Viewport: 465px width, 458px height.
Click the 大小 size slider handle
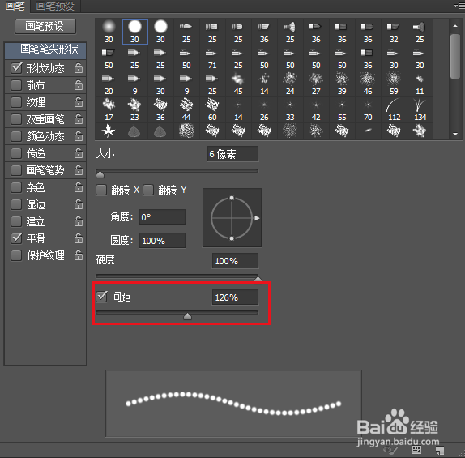pos(100,174)
